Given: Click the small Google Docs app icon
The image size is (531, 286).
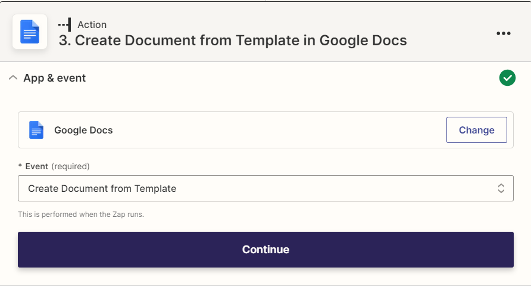Looking at the screenshot, I should click(36, 130).
